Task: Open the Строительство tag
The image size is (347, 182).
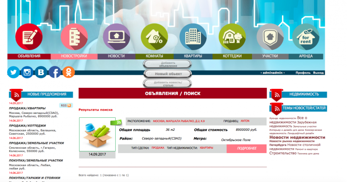Action: point(283,153)
